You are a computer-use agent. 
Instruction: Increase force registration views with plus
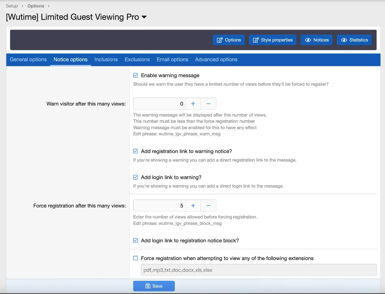(193, 206)
